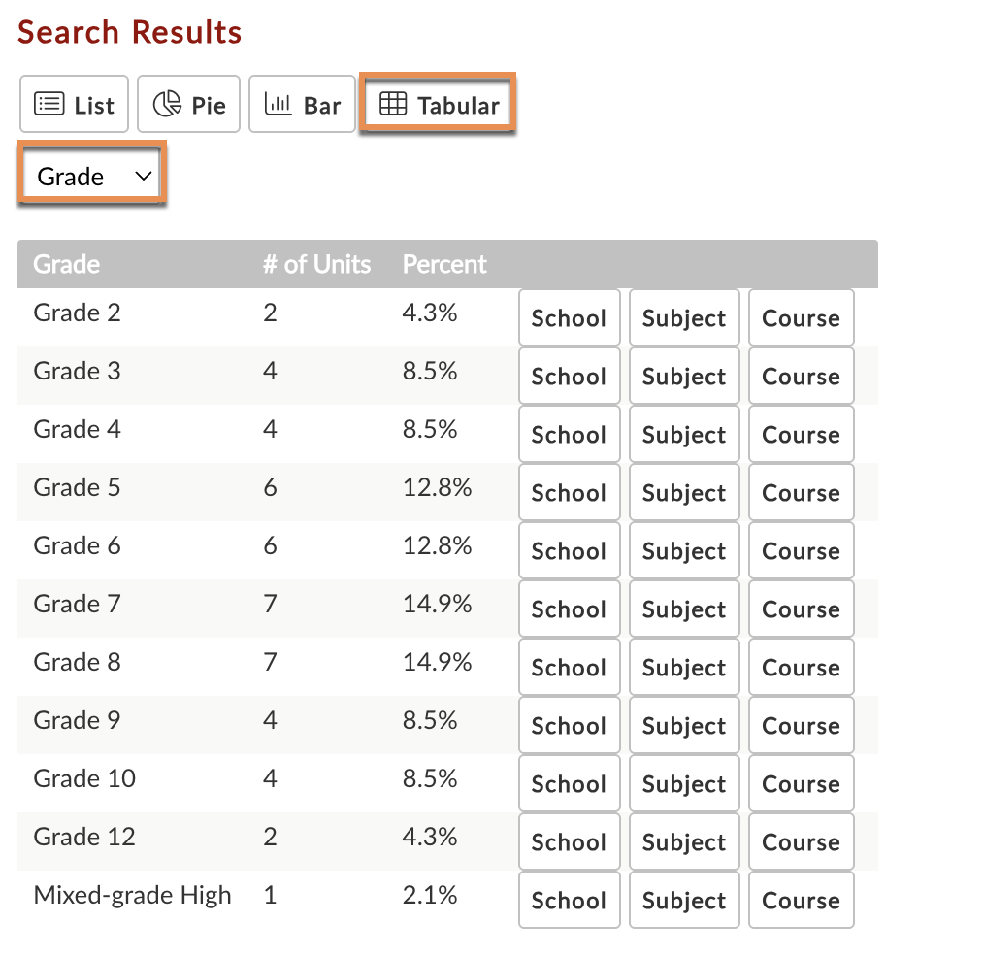
Task: Display results as Bar chart
Action: pos(302,105)
